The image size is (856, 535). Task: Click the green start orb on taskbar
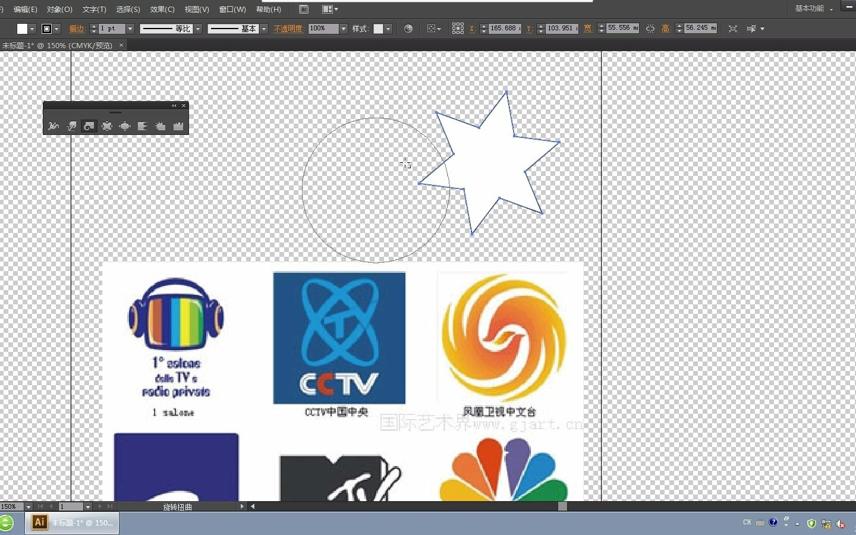click(x=5, y=523)
